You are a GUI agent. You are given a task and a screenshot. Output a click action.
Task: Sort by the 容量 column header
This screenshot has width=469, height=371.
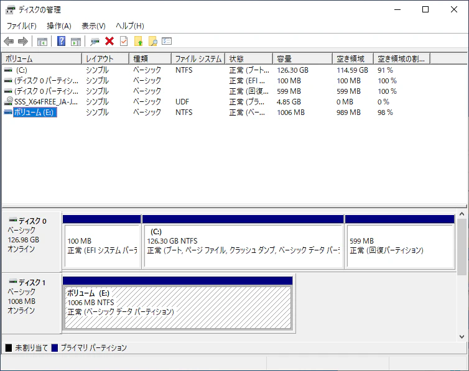(302, 58)
